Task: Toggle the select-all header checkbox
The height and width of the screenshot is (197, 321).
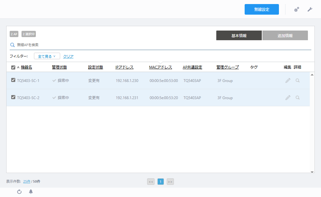Action: [13, 67]
